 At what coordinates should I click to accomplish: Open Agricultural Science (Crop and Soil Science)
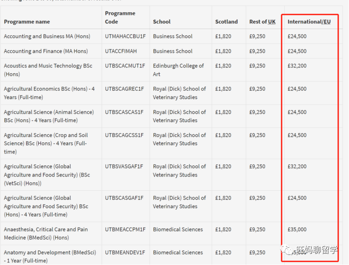coord(46,143)
